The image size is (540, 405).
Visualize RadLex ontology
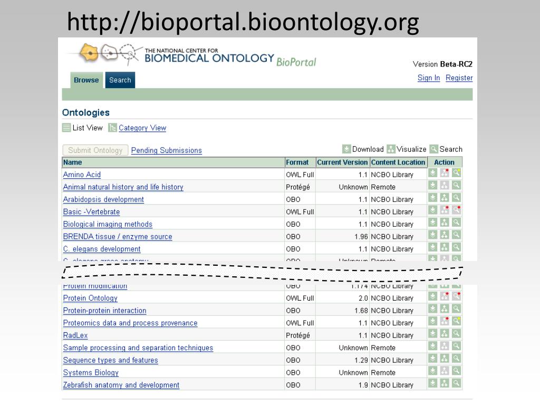[445, 333]
